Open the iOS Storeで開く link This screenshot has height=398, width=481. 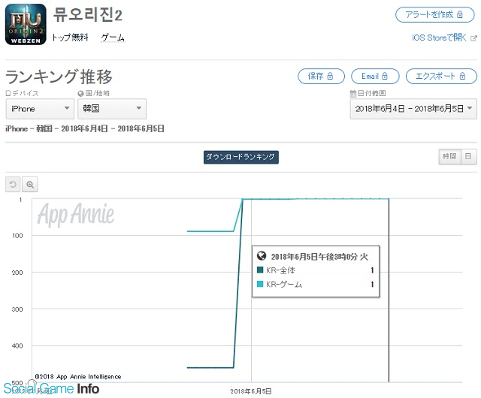tap(439, 38)
